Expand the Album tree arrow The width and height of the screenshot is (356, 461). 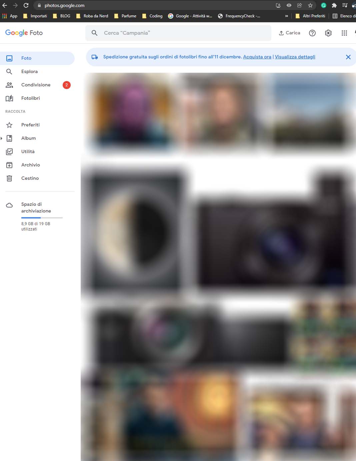2,138
